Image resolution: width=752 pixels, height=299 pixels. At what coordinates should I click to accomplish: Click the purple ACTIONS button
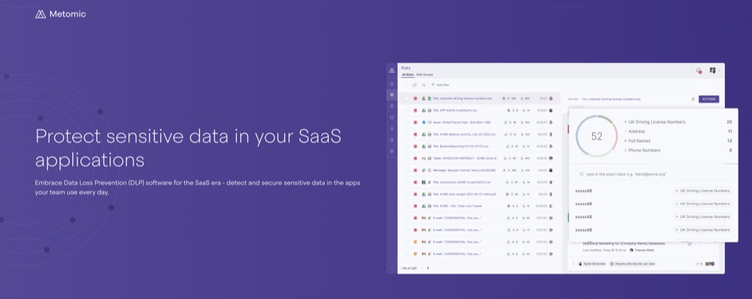708,99
